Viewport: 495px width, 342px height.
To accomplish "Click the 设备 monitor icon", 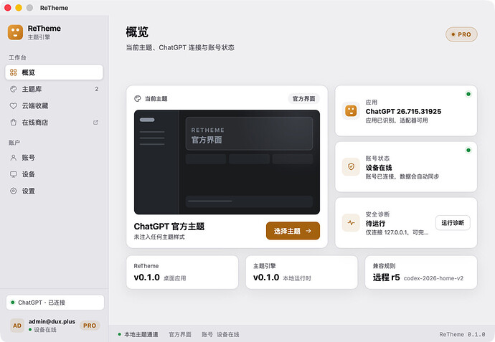I will pos(13,174).
